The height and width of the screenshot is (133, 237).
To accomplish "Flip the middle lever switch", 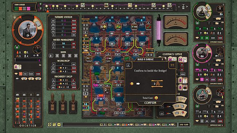I will 63,104.
